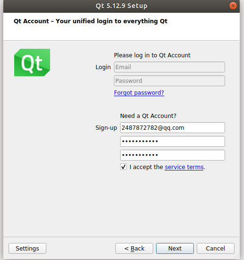Select the Sign-up email field with 2487872782@qq.com
The image size is (244, 260).
coord(173,128)
